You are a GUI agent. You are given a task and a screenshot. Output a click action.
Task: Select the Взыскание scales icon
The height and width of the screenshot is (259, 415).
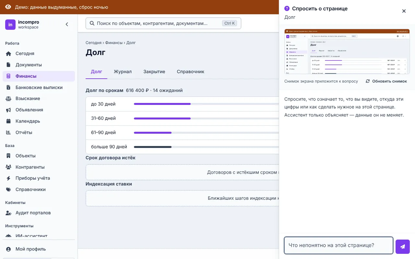coord(9,98)
